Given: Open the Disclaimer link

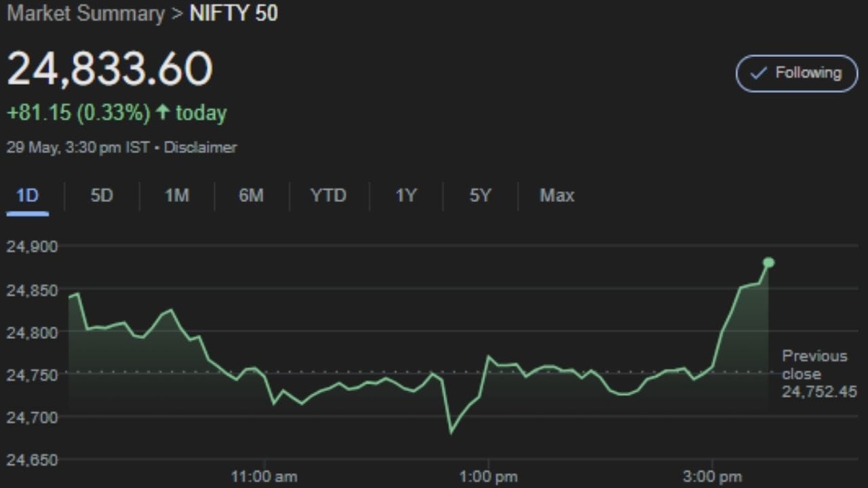Looking at the screenshot, I should point(201,147).
